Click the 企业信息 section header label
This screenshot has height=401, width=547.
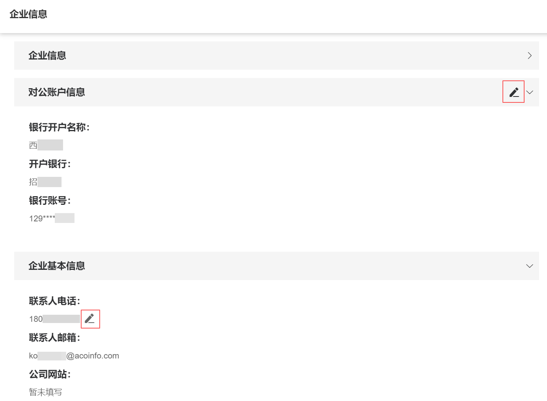click(47, 56)
